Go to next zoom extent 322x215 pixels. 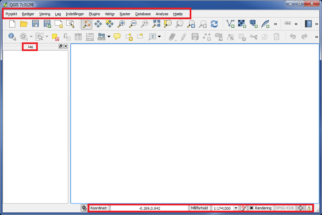[x=203, y=24]
